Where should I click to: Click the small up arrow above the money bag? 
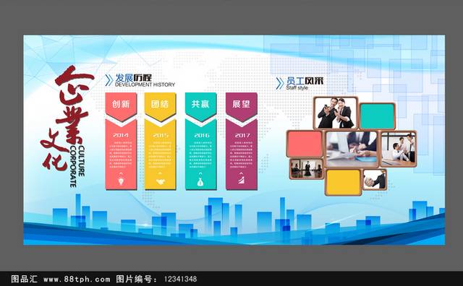point(200,174)
